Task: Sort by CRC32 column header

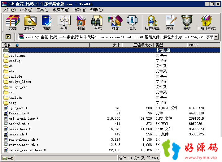Action: coord(204,45)
